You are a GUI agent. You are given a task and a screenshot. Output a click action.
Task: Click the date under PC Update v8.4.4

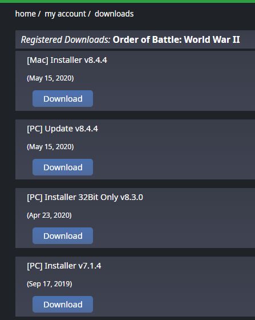(x=50, y=147)
